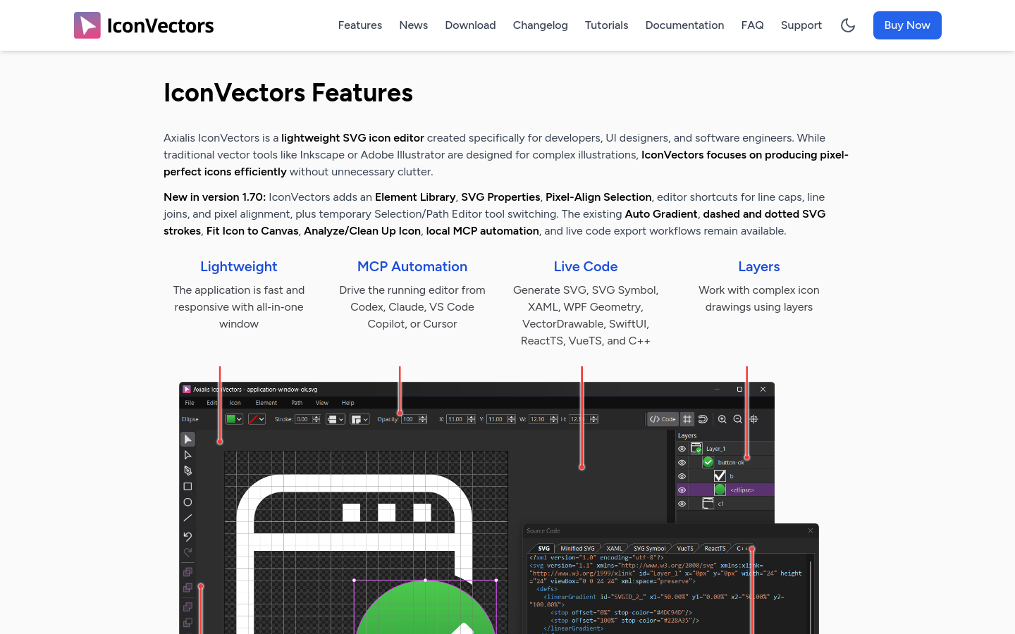Switch to the SVG Symbol tab
The width and height of the screenshot is (1015, 634).
(x=649, y=548)
